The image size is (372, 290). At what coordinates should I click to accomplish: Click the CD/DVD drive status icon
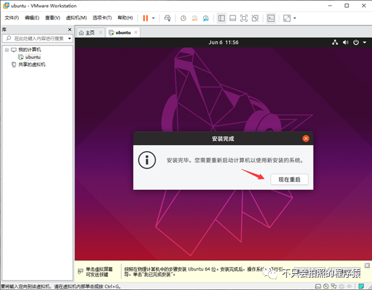(326, 286)
